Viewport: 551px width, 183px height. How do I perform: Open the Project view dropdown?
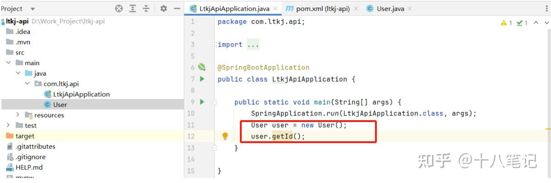tap(33, 9)
